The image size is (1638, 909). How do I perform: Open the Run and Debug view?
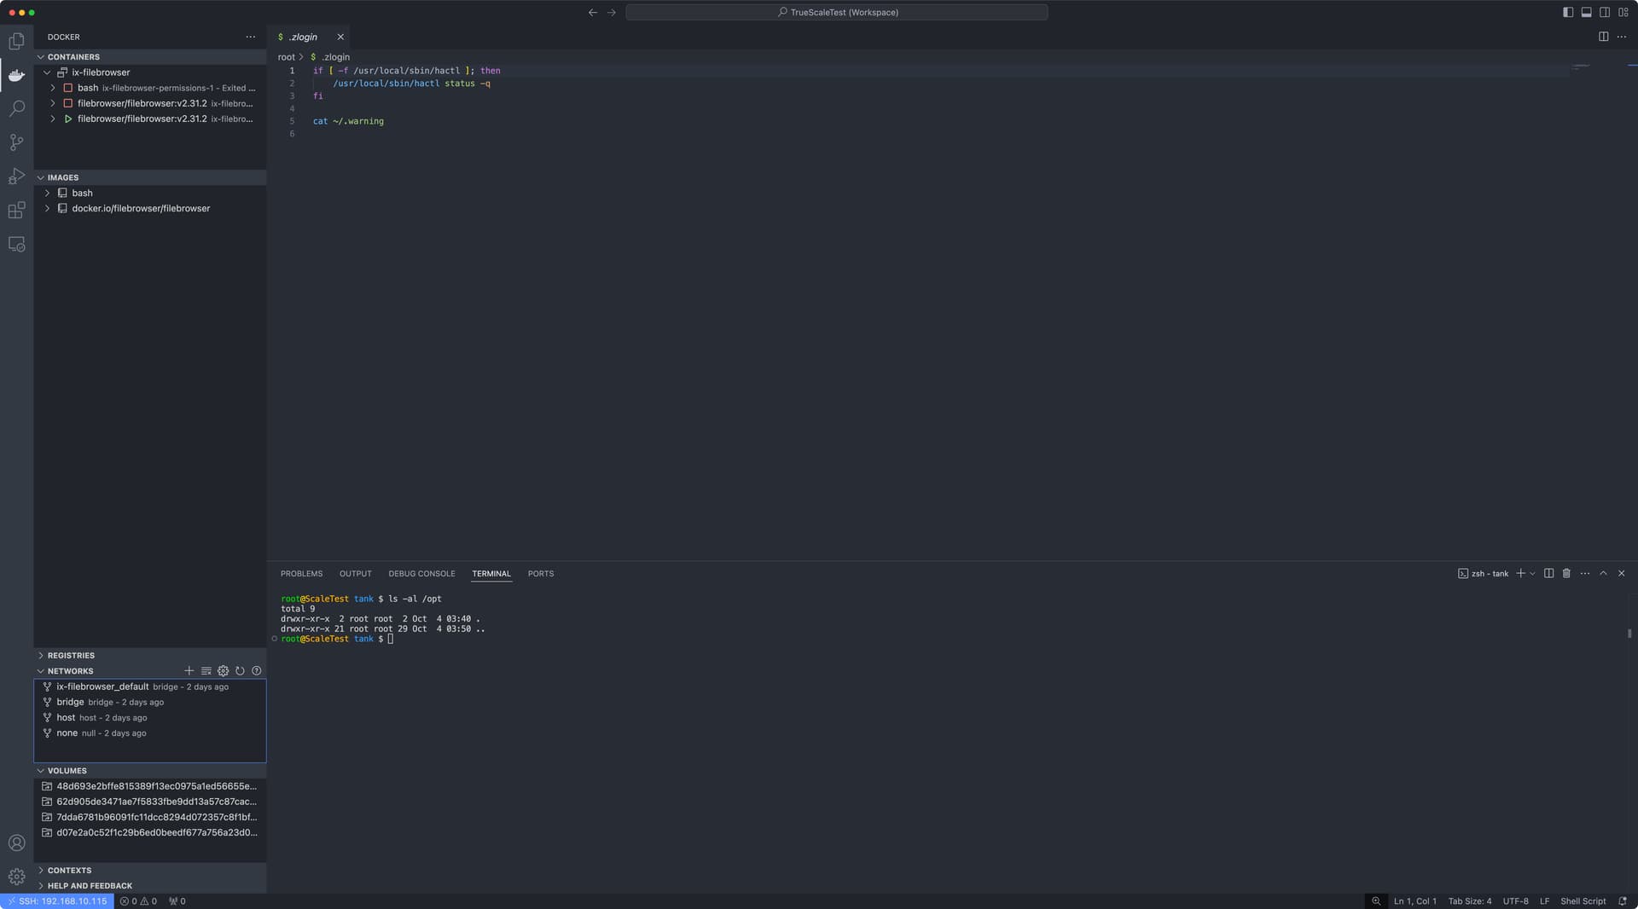click(x=16, y=177)
